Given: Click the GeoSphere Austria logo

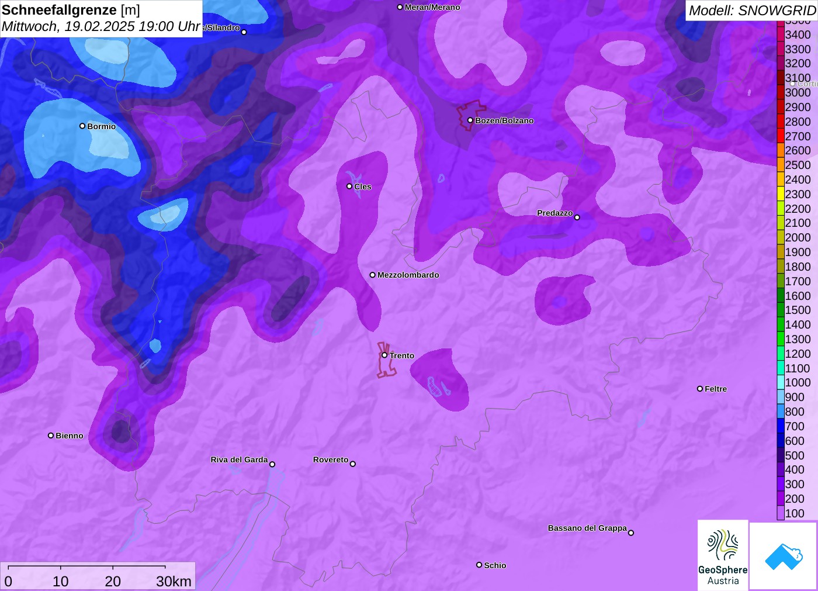Looking at the screenshot, I should coord(723,555).
